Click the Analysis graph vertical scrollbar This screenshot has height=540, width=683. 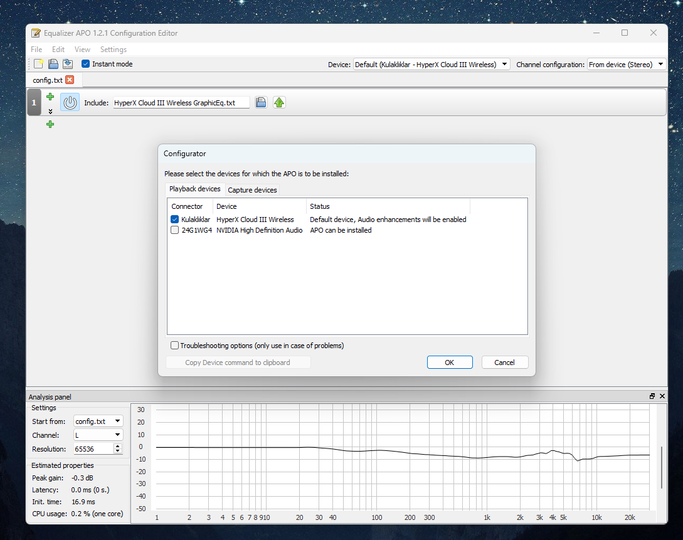tap(661, 467)
